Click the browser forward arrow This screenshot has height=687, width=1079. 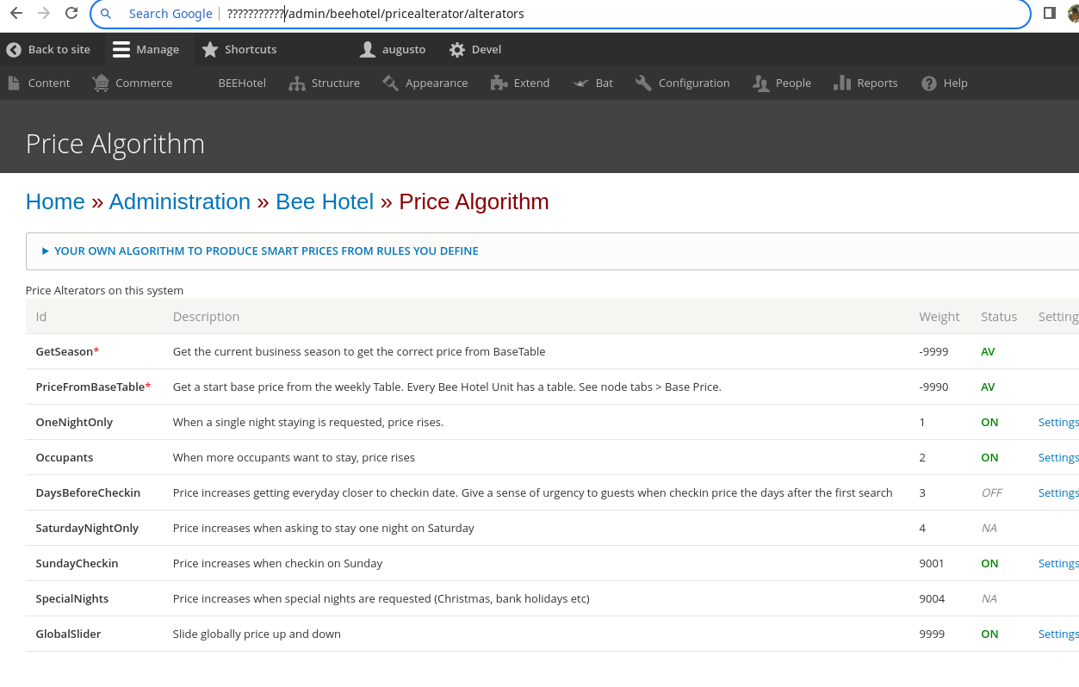coord(44,14)
